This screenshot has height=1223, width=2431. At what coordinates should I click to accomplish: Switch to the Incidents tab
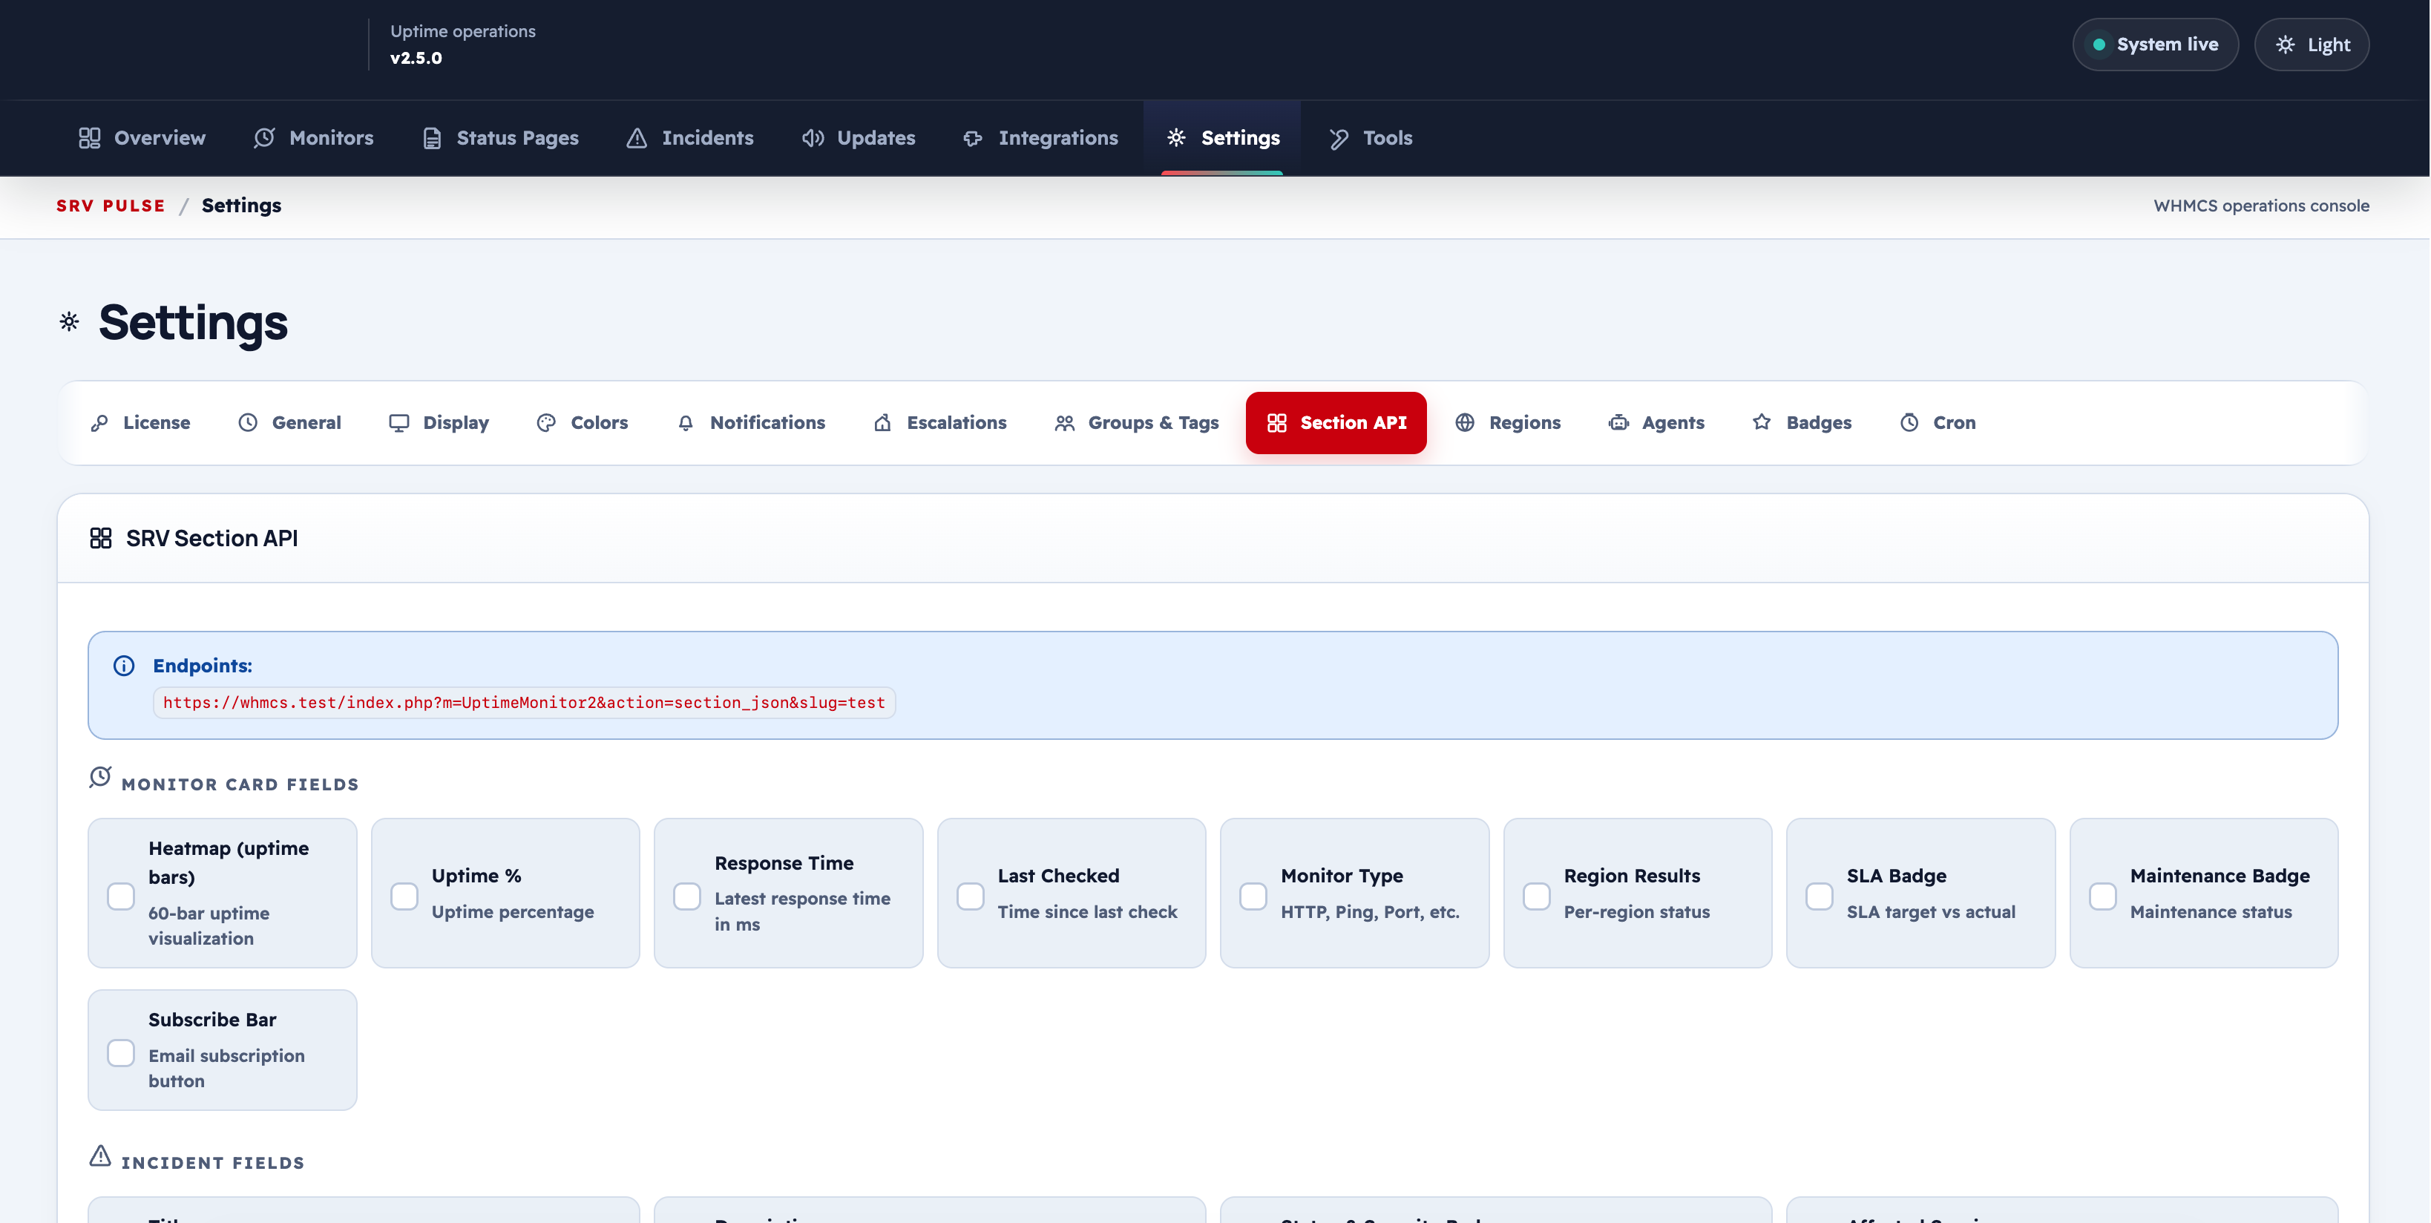tap(690, 138)
